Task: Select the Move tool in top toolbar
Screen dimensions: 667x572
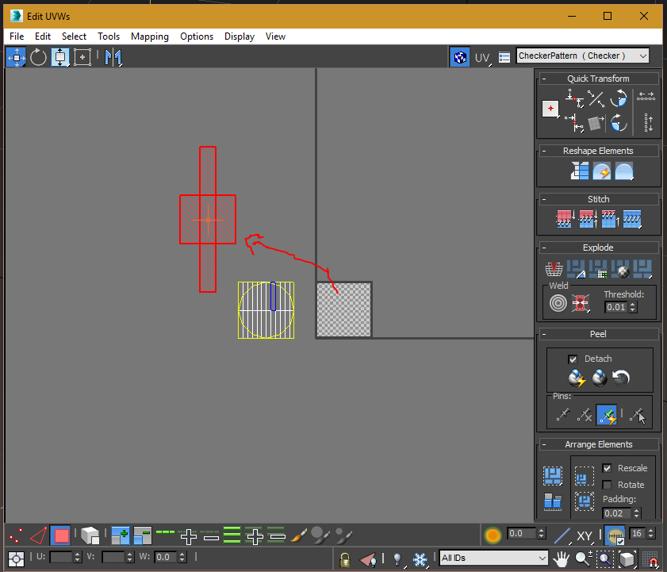Action: pyautogui.click(x=16, y=57)
